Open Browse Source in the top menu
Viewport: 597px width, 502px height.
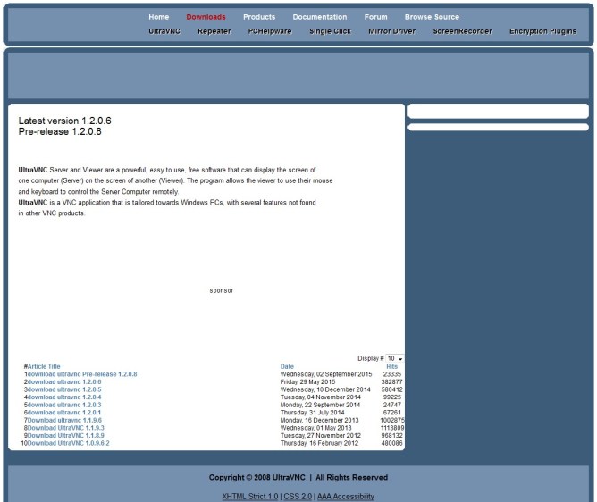(433, 17)
